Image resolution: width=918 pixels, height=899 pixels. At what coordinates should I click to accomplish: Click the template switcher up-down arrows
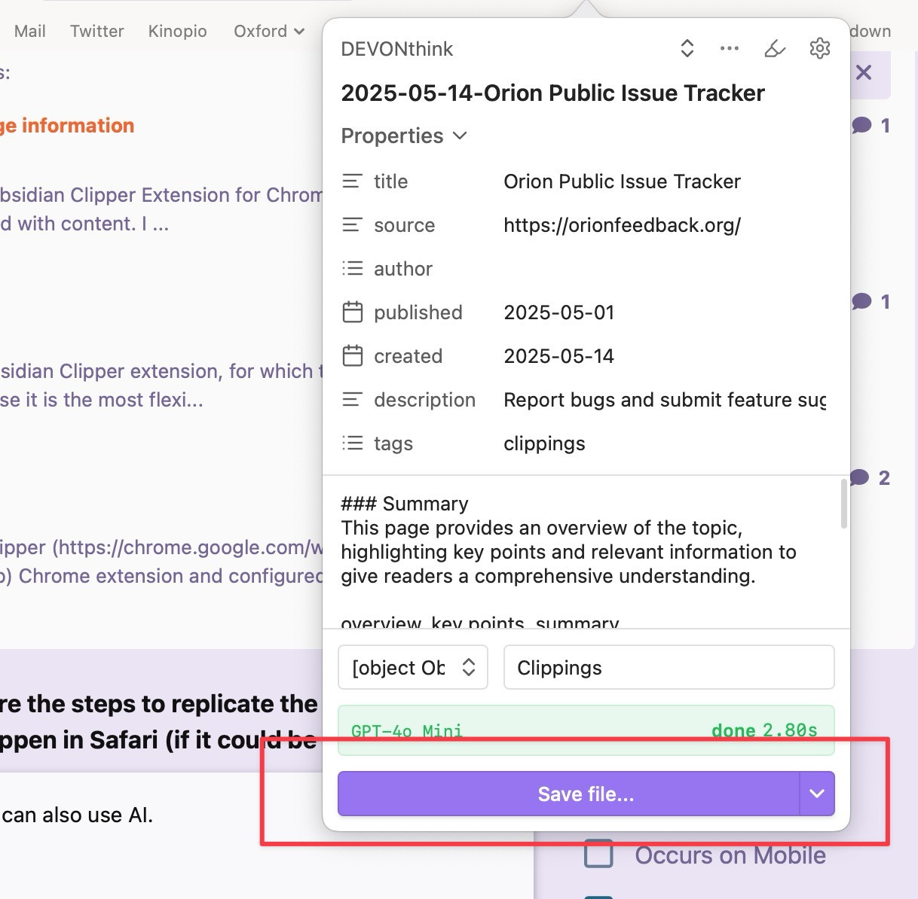[687, 49]
